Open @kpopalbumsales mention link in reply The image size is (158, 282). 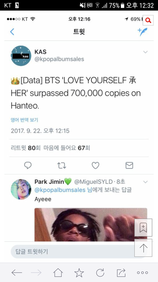click(60, 190)
